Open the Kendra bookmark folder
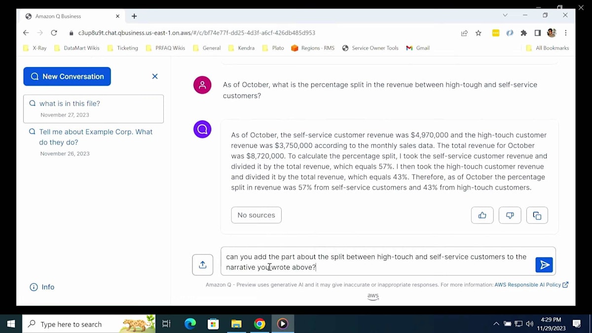The width and height of the screenshot is (592, 333). tap(242, 48)
